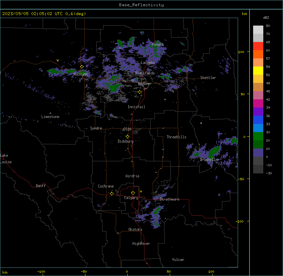Click the green echo southwest of Sylvan
This screenshot has width=283, height=276.
click(x=115, y=88)
